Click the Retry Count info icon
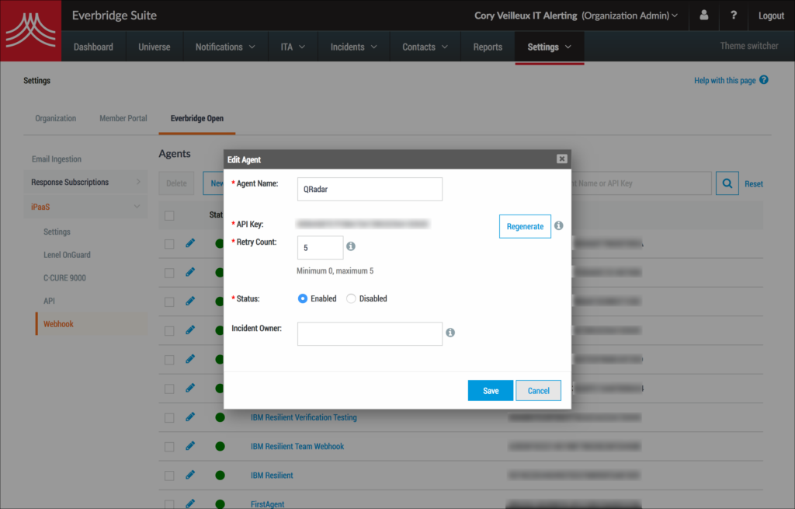The height and width of the screenshot is (509, 795). tap(350, 246)
